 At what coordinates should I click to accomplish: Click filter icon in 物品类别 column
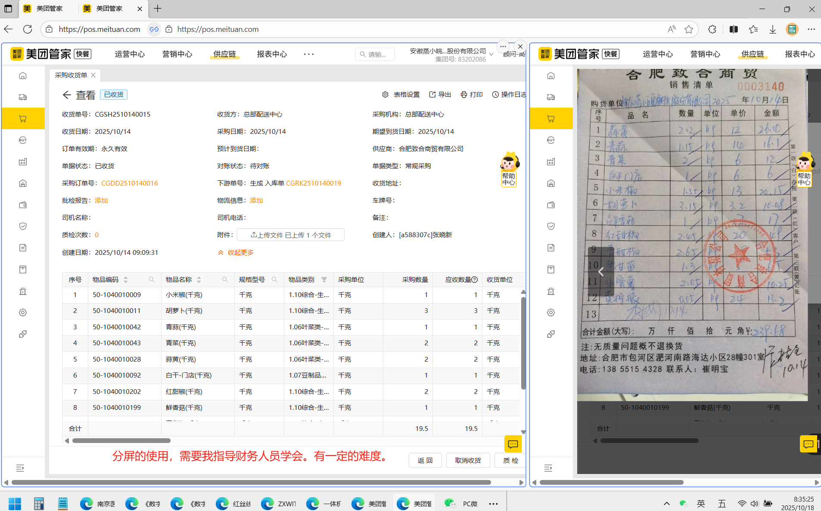(x=324, y=280)
